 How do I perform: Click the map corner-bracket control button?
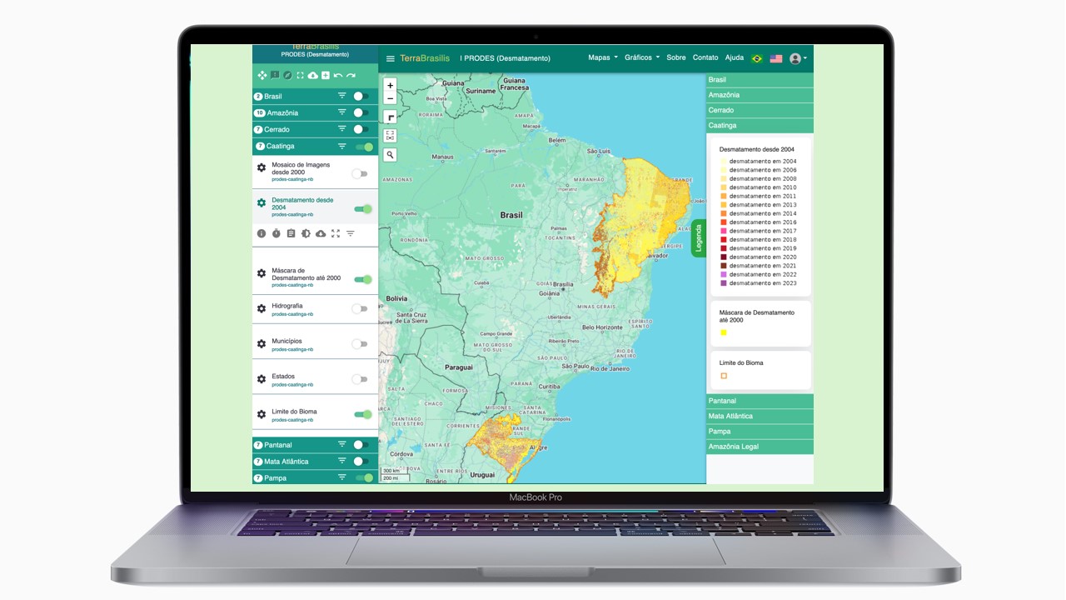pos(391,117)
